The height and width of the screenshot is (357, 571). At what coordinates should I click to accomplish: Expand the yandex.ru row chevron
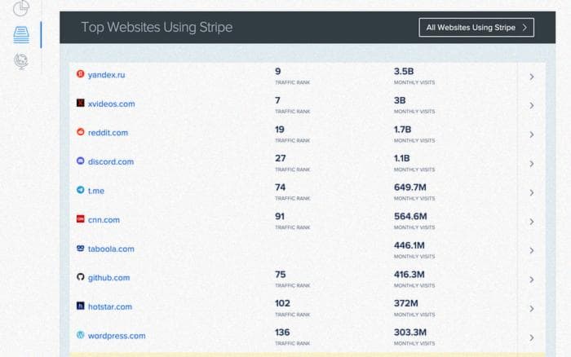click(x=532, y=77)
